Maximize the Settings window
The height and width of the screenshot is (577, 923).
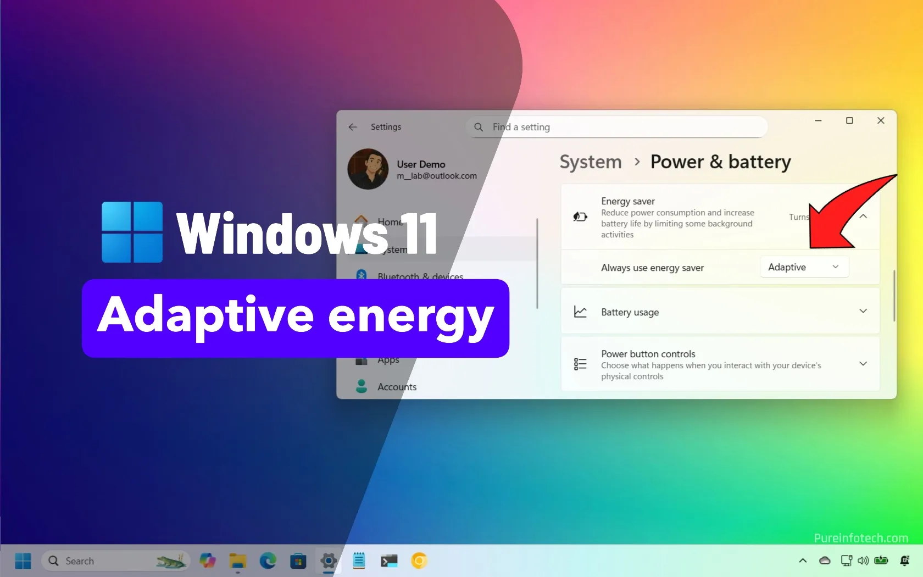(849, 120)
